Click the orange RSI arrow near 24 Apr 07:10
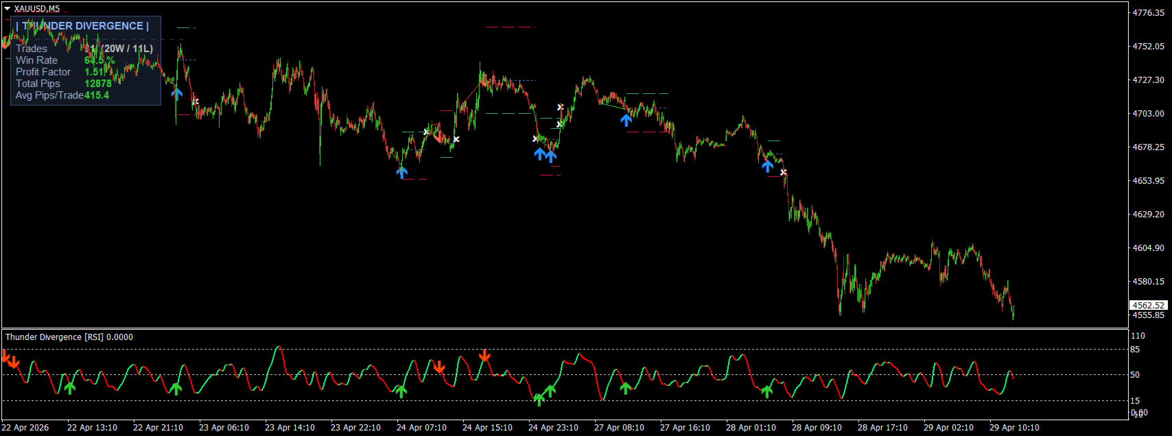The height and width of the screenshot is (436, 1172). (x=439, y=367)
